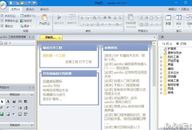Click the 打开工程 link
Image resolution: width=192 pixels, height=130 pixels.
[85, 62]
